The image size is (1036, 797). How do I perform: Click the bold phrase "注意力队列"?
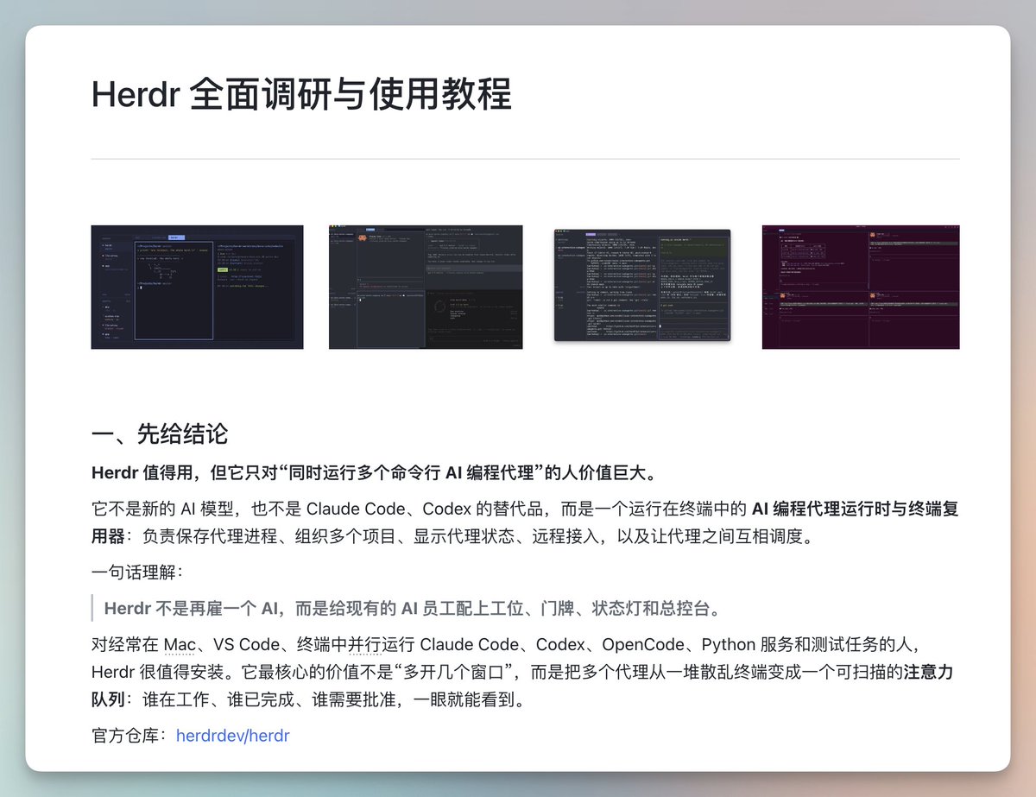(x=929, y=671)
